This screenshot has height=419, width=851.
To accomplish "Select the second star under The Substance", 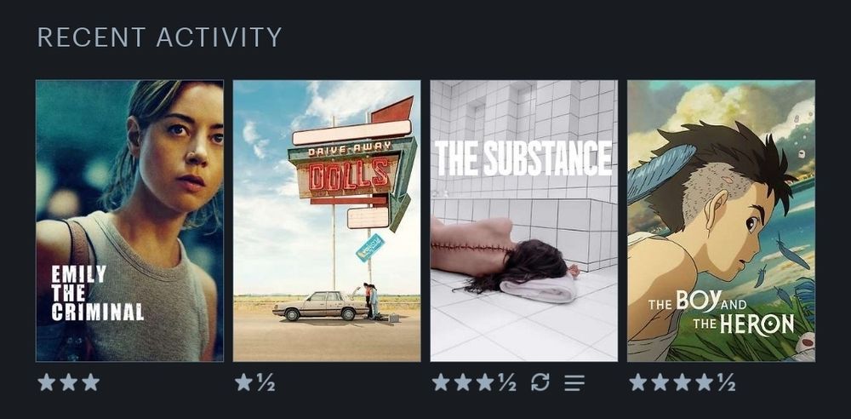I will 463,382.
